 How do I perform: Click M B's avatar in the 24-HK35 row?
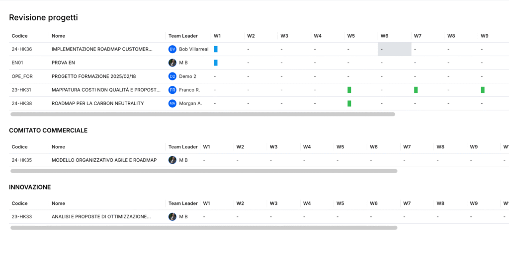click(x=172, y=160)
